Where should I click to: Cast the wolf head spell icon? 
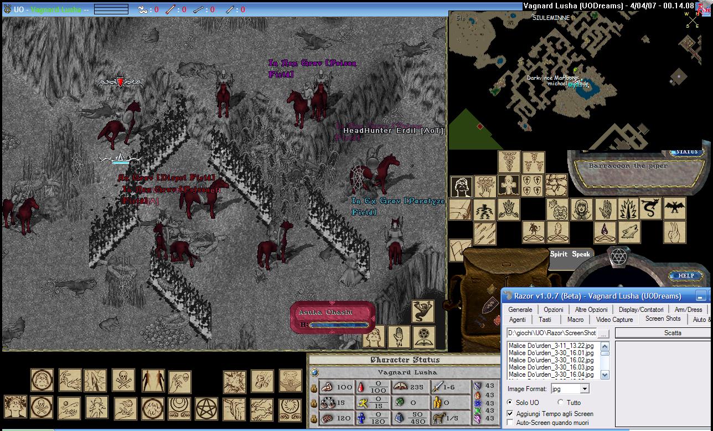click(629, 232)
